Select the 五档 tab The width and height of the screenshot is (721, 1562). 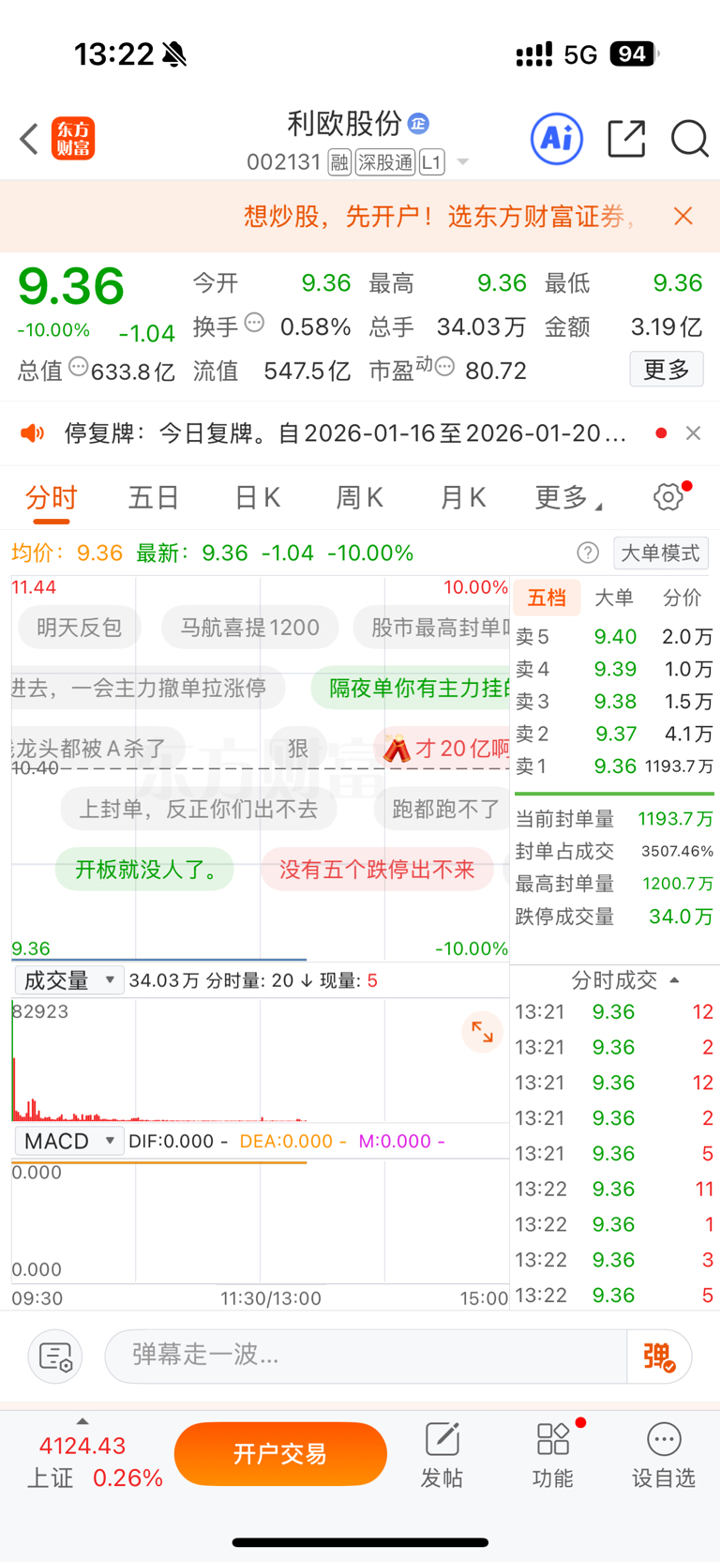pos(547,598)
